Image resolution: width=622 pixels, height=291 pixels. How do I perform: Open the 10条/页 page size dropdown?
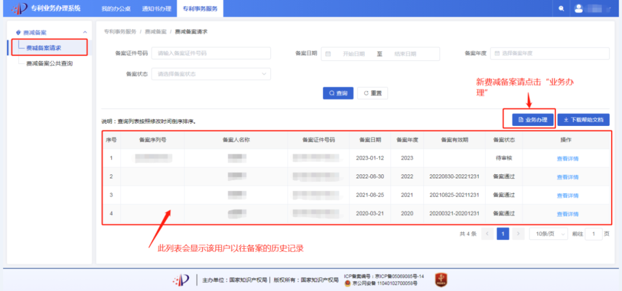[548, 234]
